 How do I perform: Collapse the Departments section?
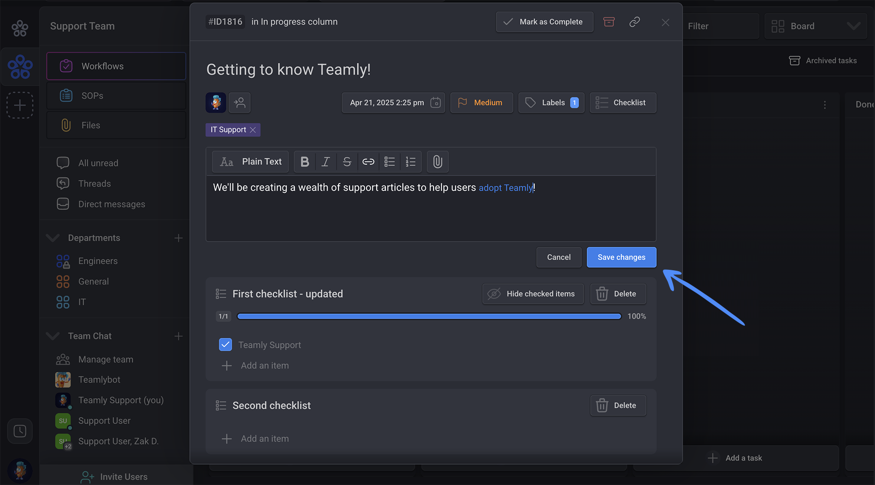[53, 238]
